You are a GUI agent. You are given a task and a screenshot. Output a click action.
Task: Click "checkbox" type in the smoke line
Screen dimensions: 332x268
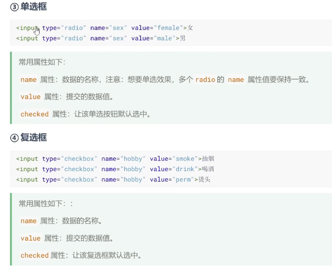tap(79, 158)
